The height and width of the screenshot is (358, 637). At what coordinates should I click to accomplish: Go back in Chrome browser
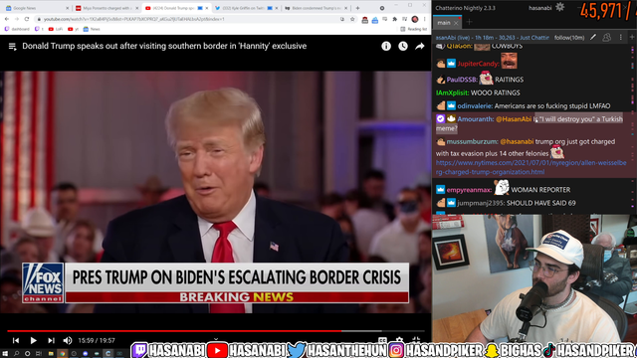click(x=7, y=19)
